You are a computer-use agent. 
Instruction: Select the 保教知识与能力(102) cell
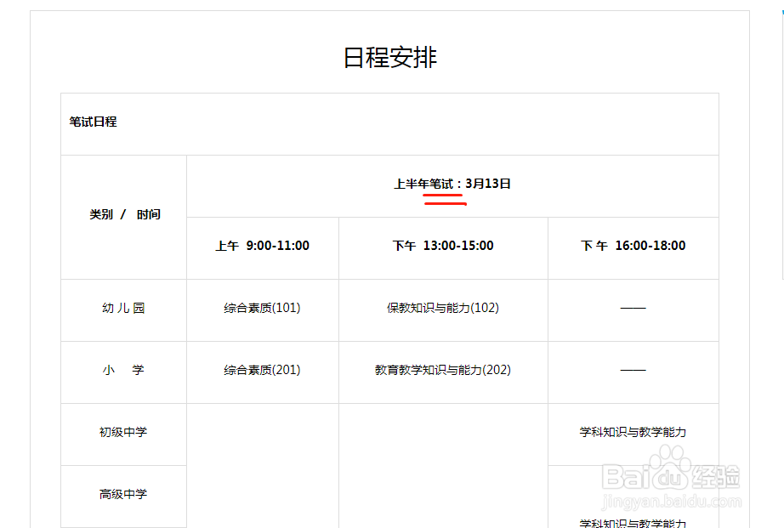click(443, 309)
